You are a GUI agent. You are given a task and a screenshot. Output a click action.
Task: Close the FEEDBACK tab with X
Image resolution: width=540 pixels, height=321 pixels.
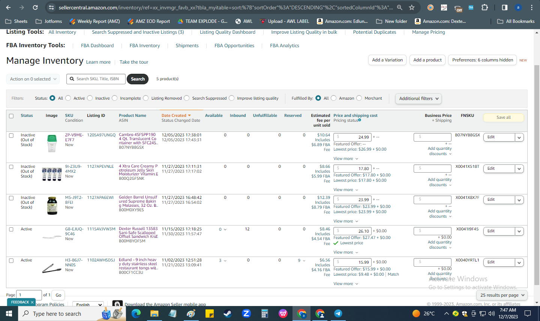pyautogui.click(x=32, y=302)
